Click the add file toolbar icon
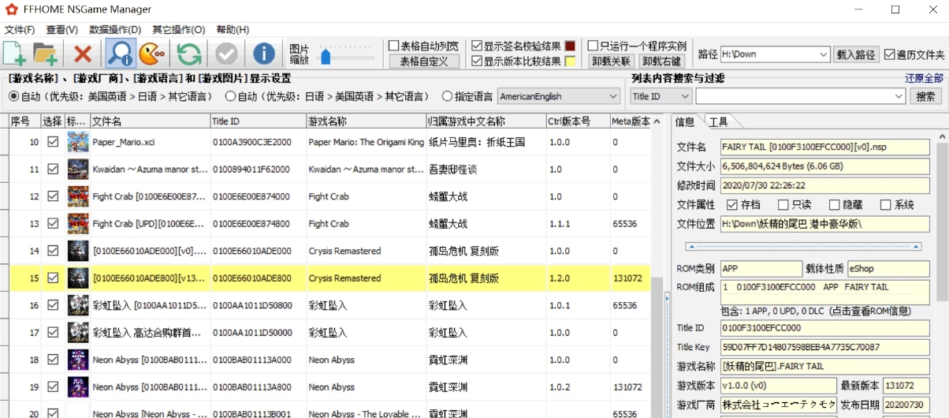 [15, 54]
